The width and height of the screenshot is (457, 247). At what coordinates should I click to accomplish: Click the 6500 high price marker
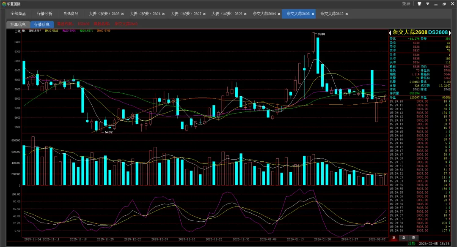pyautogui.click(x=321, y=34)
